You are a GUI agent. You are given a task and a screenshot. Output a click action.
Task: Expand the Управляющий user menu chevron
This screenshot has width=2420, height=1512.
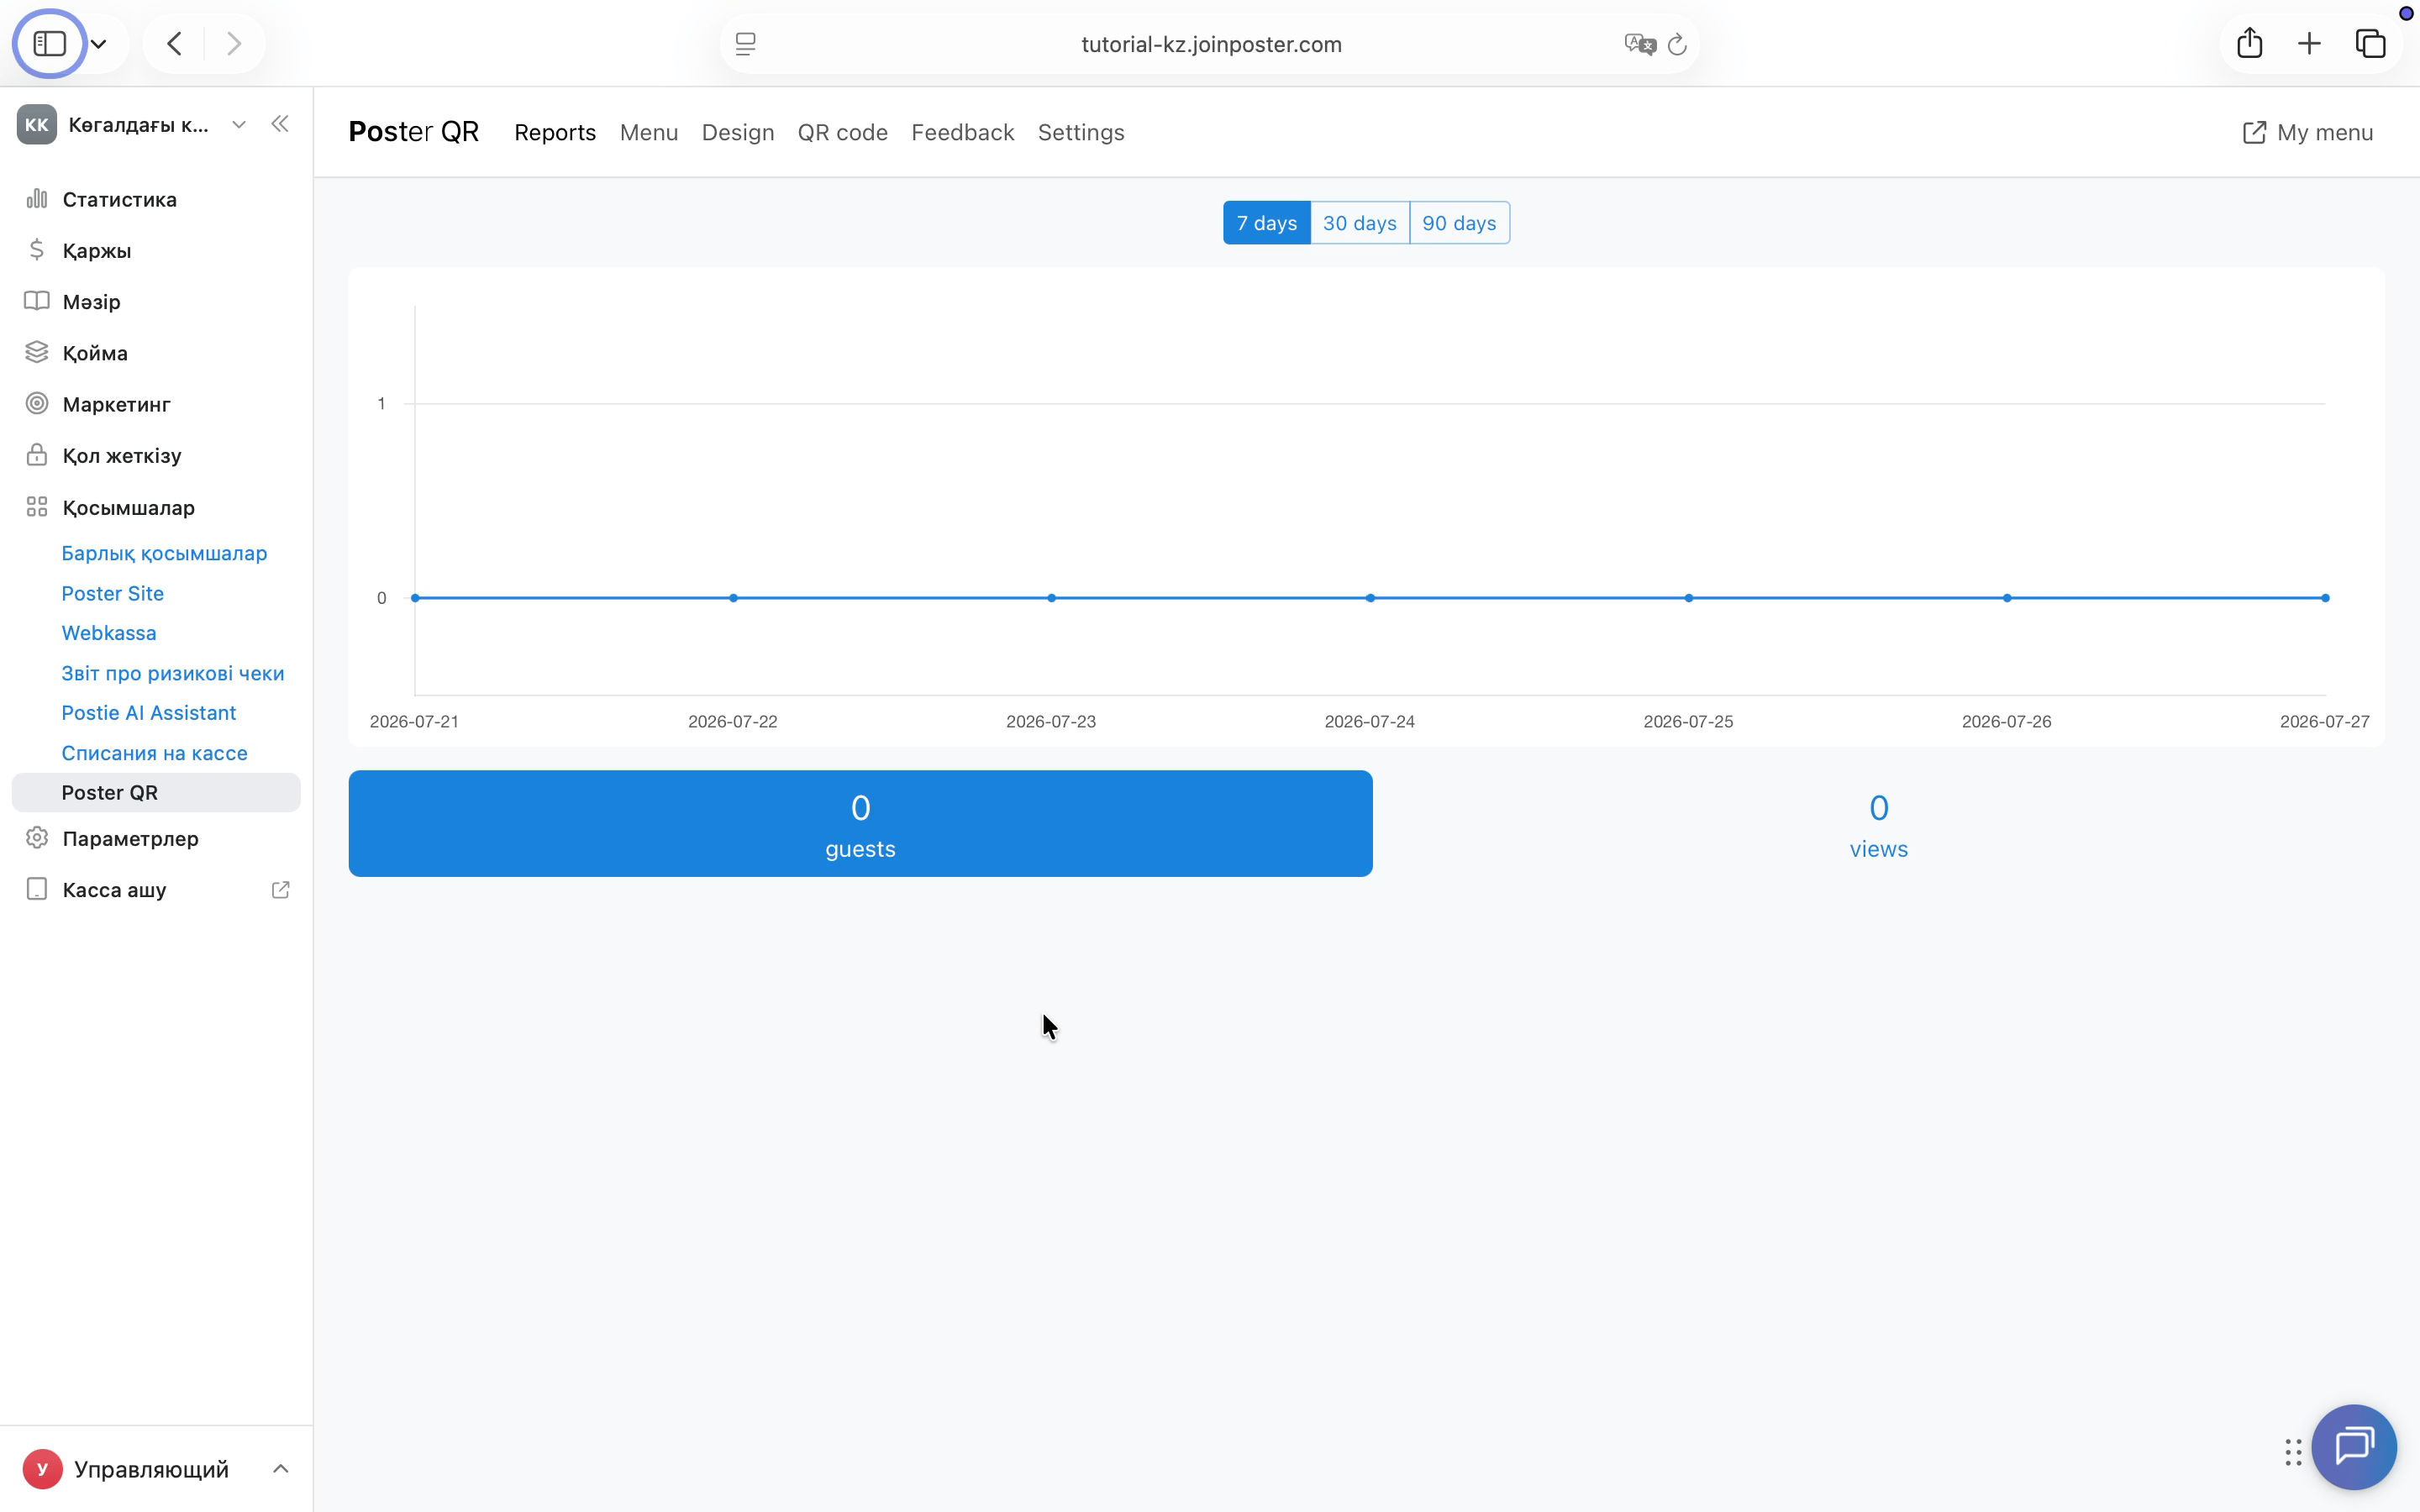click(280, 1468)
